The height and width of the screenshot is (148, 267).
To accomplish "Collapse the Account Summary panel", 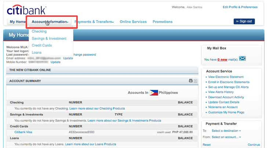I will tap(195, 81).
